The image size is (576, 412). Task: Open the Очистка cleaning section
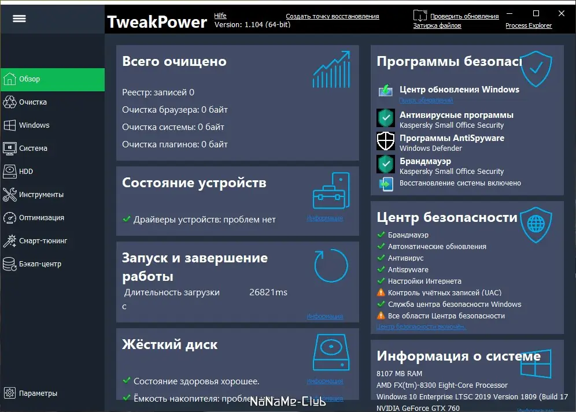(x=35, y=102)
